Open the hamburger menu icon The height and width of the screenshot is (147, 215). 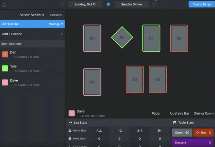point(5,5)
